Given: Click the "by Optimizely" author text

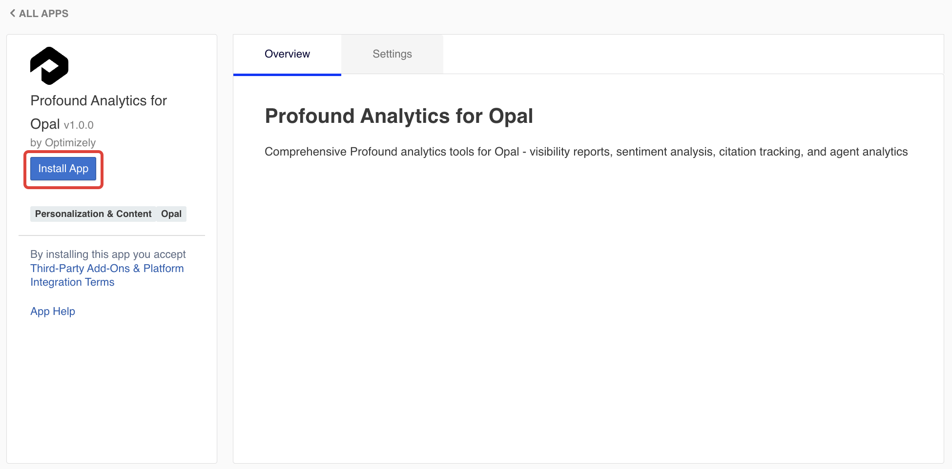Looking at the screenshot, I should [63, 143].
